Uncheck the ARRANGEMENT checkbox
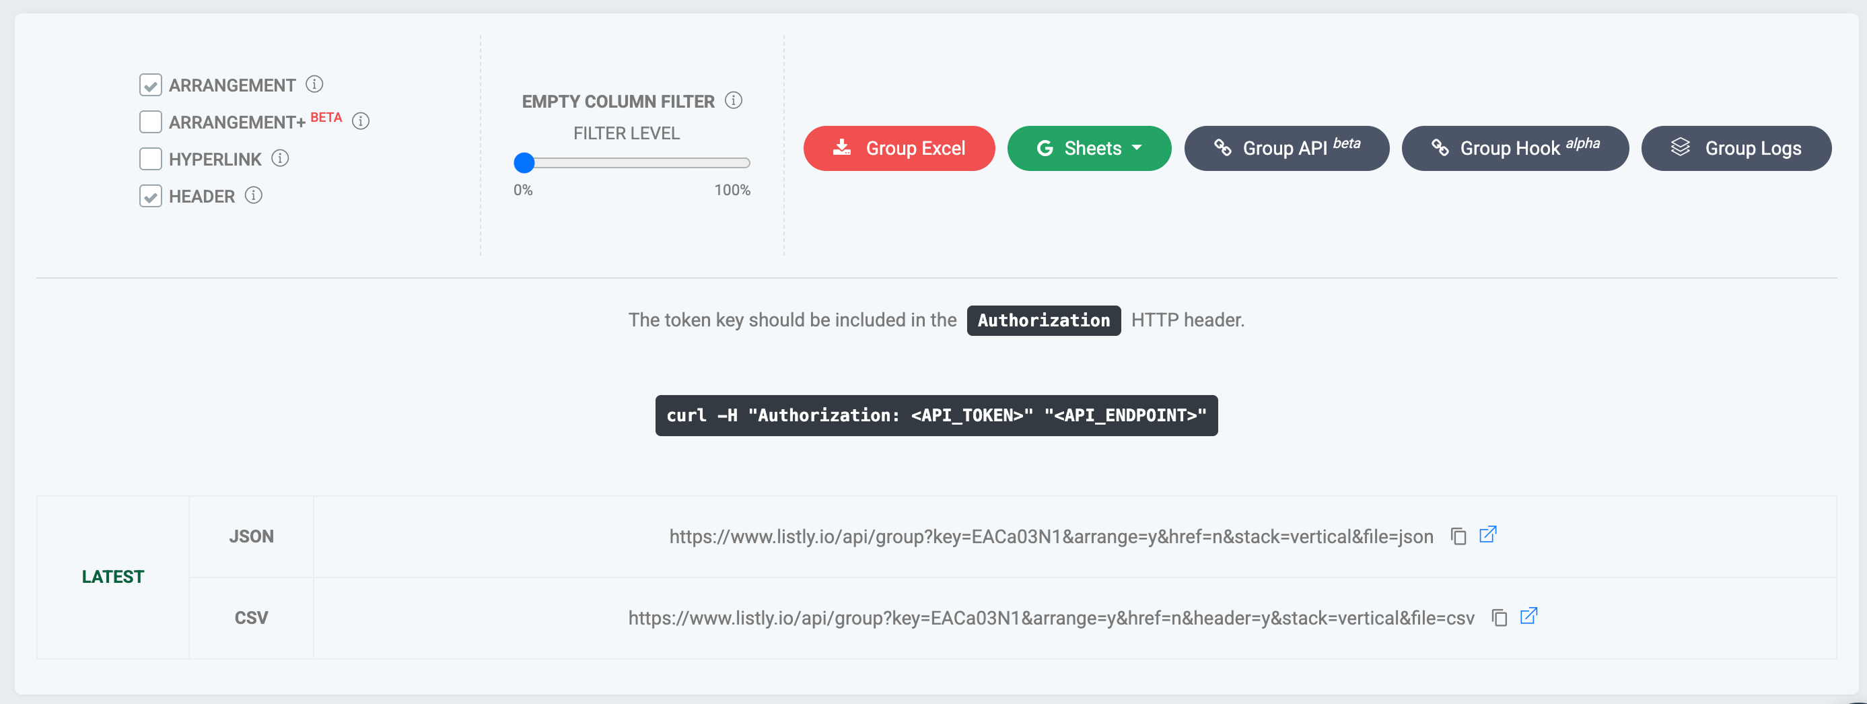The height and width of the screenshot is (704, 1867). coord(150,85)
